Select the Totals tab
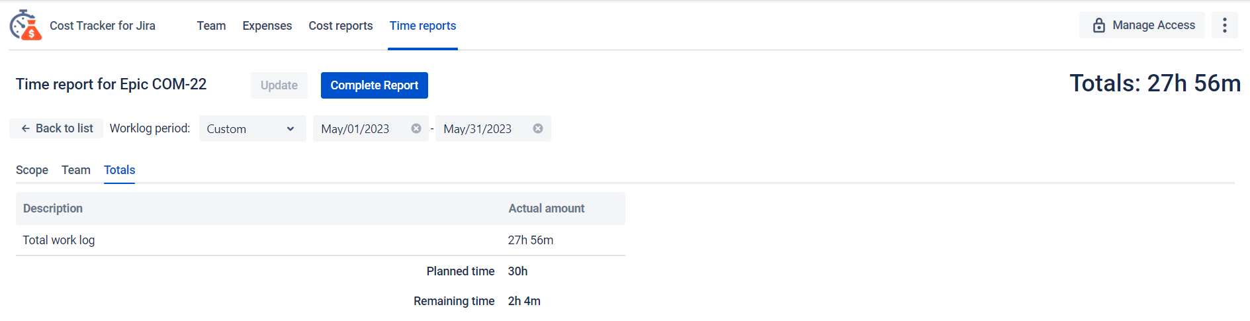This screenshot has height=321, width=1250. [119, 170]
